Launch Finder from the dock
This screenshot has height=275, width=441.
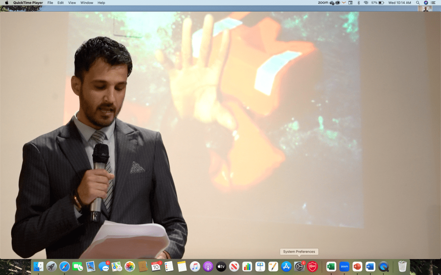(38, 266)
